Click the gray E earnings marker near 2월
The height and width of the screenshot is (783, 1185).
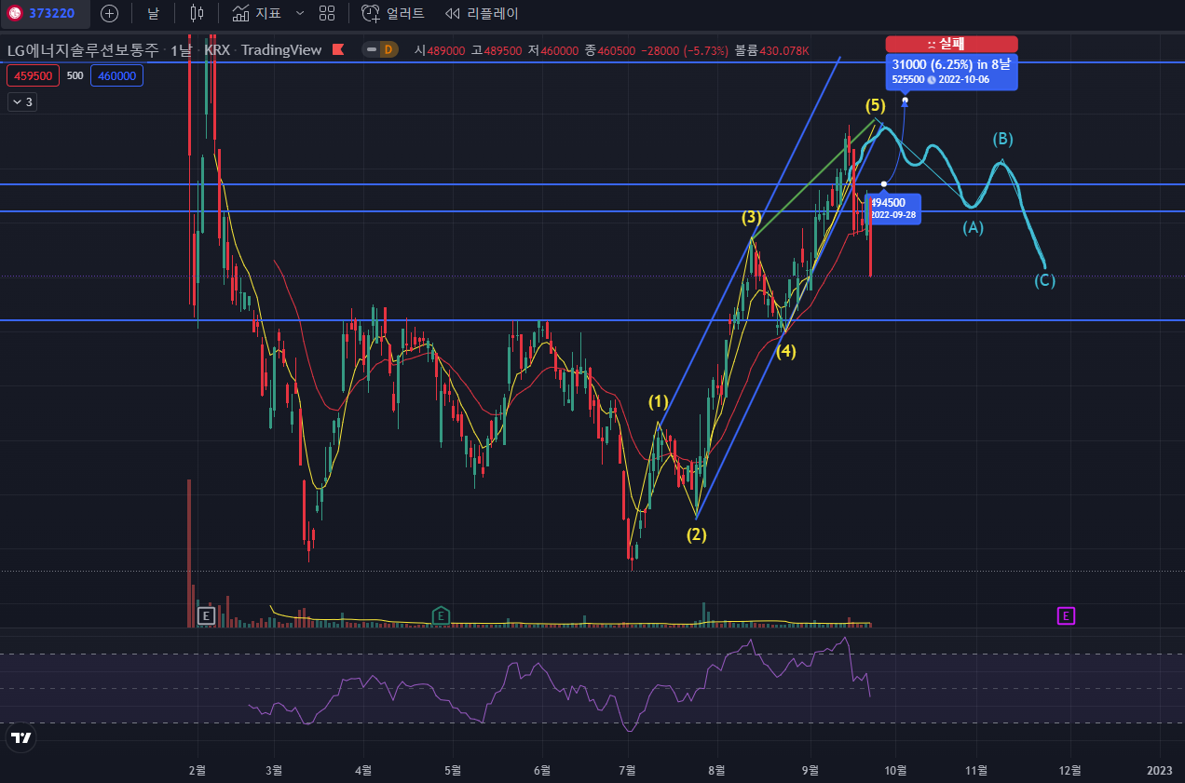point(207,614)
